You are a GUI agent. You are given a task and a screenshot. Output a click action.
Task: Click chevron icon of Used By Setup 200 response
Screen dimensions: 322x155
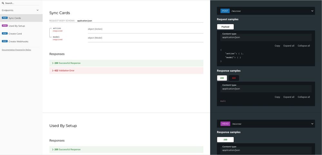tap(53, 150)
